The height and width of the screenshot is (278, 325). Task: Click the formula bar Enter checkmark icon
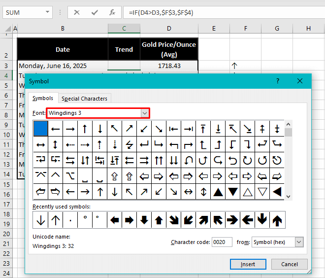[95, 12]
